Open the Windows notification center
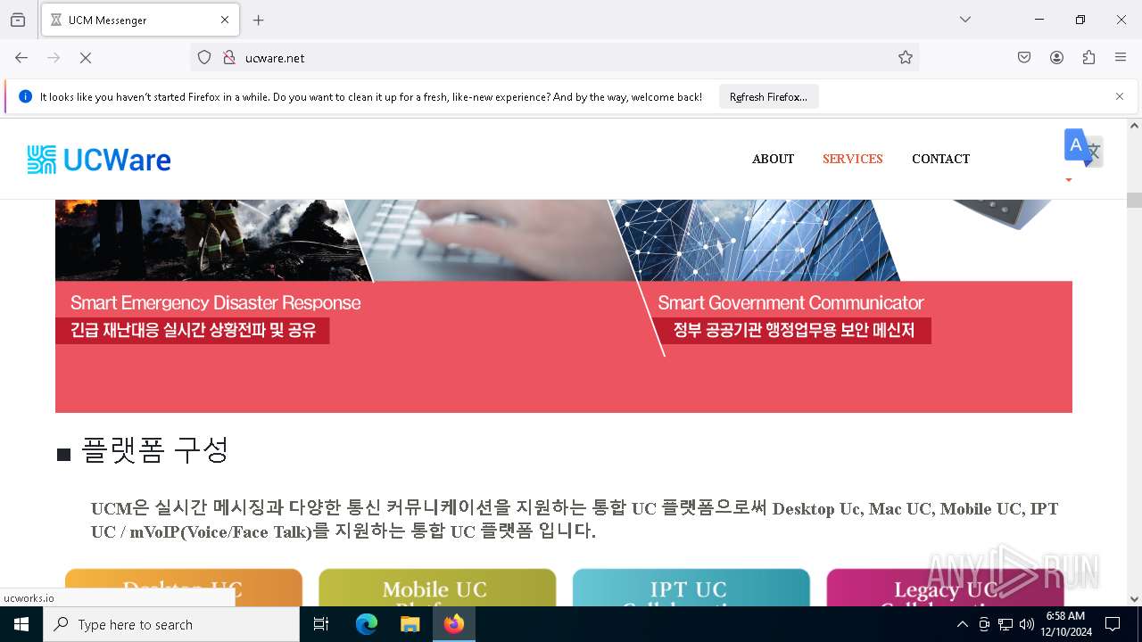 point(1113,624)
